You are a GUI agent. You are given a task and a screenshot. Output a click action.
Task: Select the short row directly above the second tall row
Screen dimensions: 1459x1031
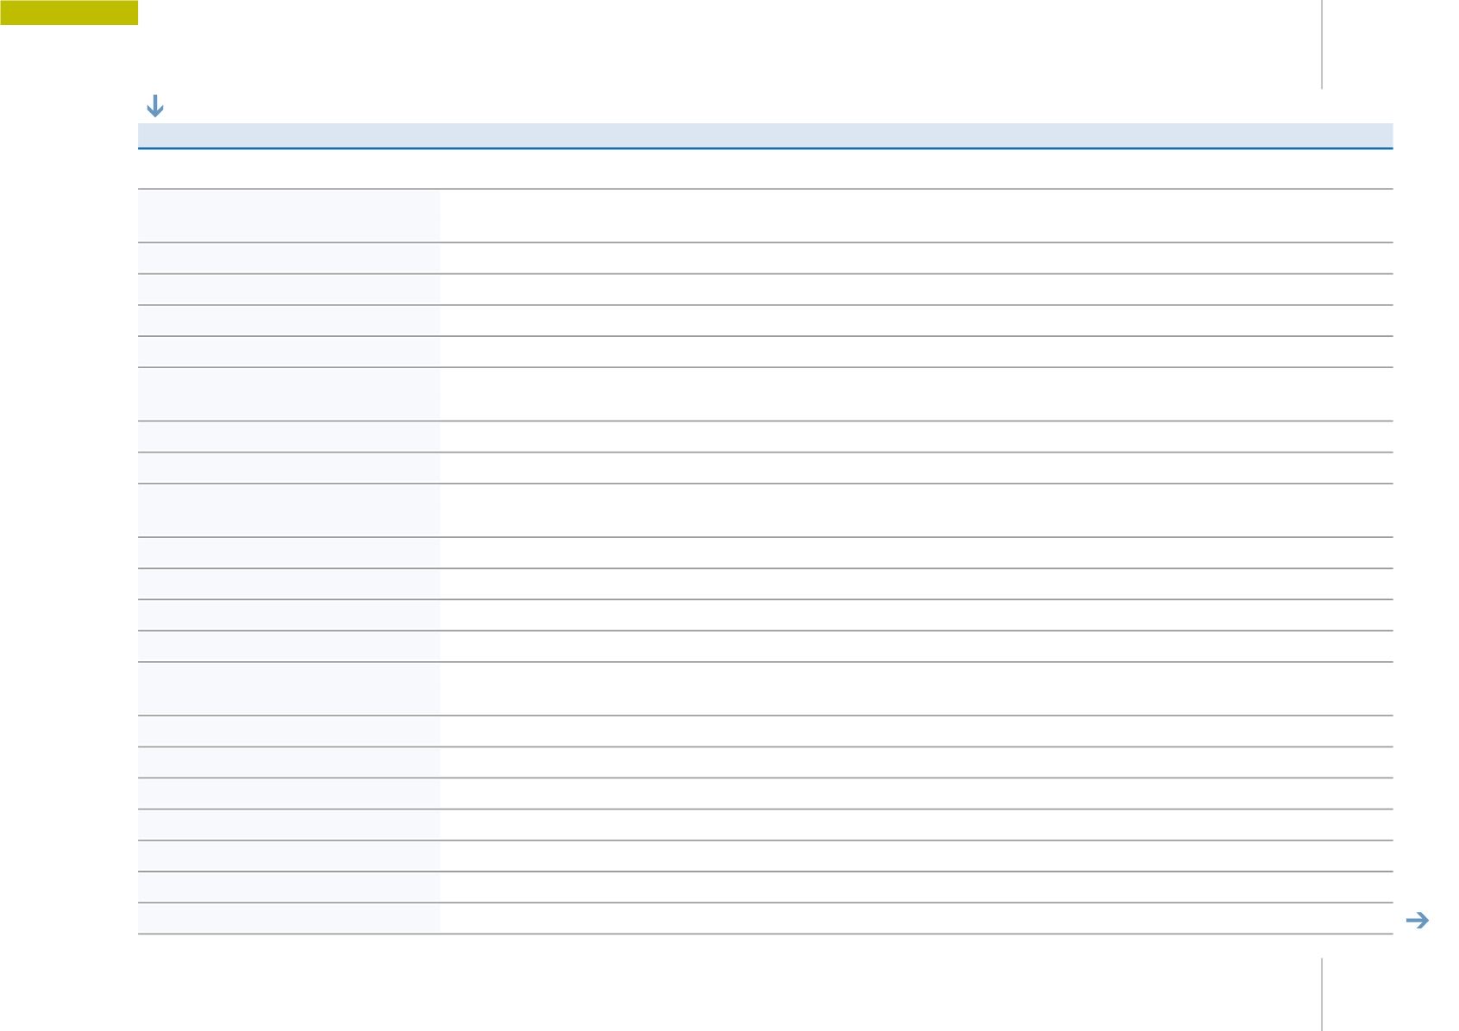tap(765, 352)
